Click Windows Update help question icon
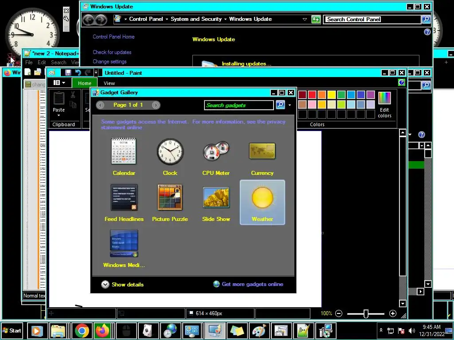Screen dimensions: 454x340 point(427,32)
